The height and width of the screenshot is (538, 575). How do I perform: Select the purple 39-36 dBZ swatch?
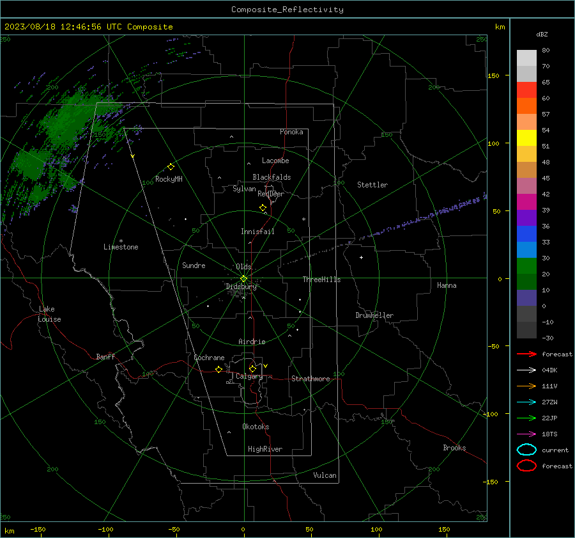tap(526, 218)
